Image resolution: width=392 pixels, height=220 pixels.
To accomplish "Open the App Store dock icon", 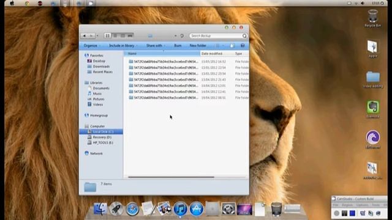I will tap(197, 208).
